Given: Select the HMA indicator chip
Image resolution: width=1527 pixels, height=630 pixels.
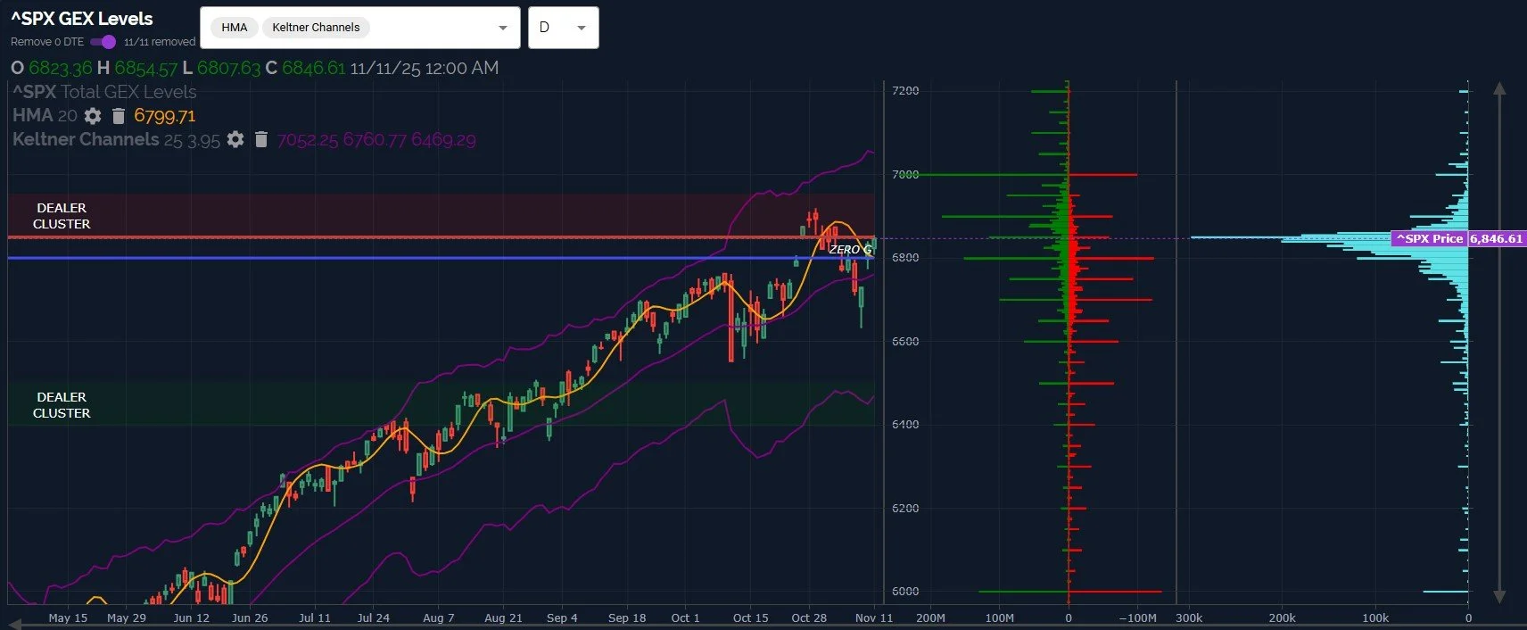Looking at the screenshot, I should tap(235, 28).
